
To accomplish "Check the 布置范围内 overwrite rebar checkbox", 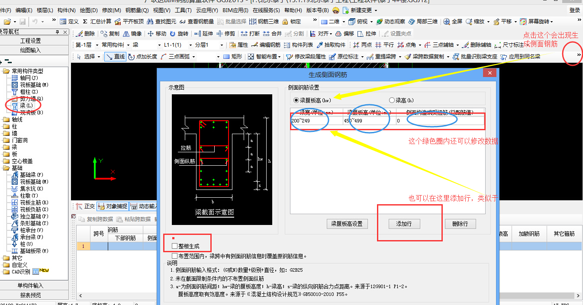I will pyautogui.click(x=174, y=256).
